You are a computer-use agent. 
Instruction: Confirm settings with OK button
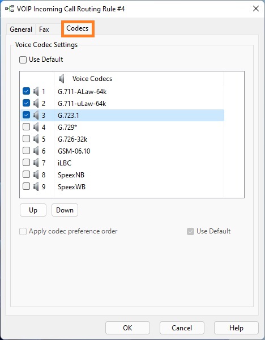[x=127, y=328]
